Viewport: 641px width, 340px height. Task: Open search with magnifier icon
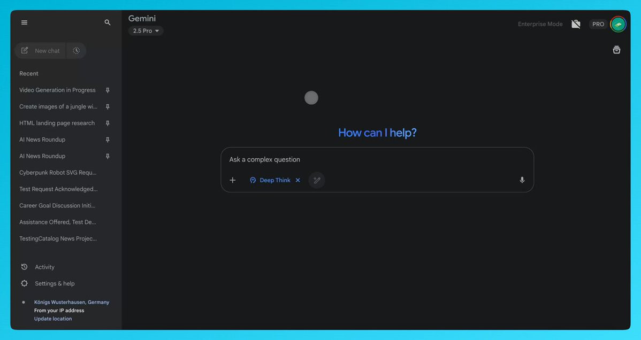108,22
